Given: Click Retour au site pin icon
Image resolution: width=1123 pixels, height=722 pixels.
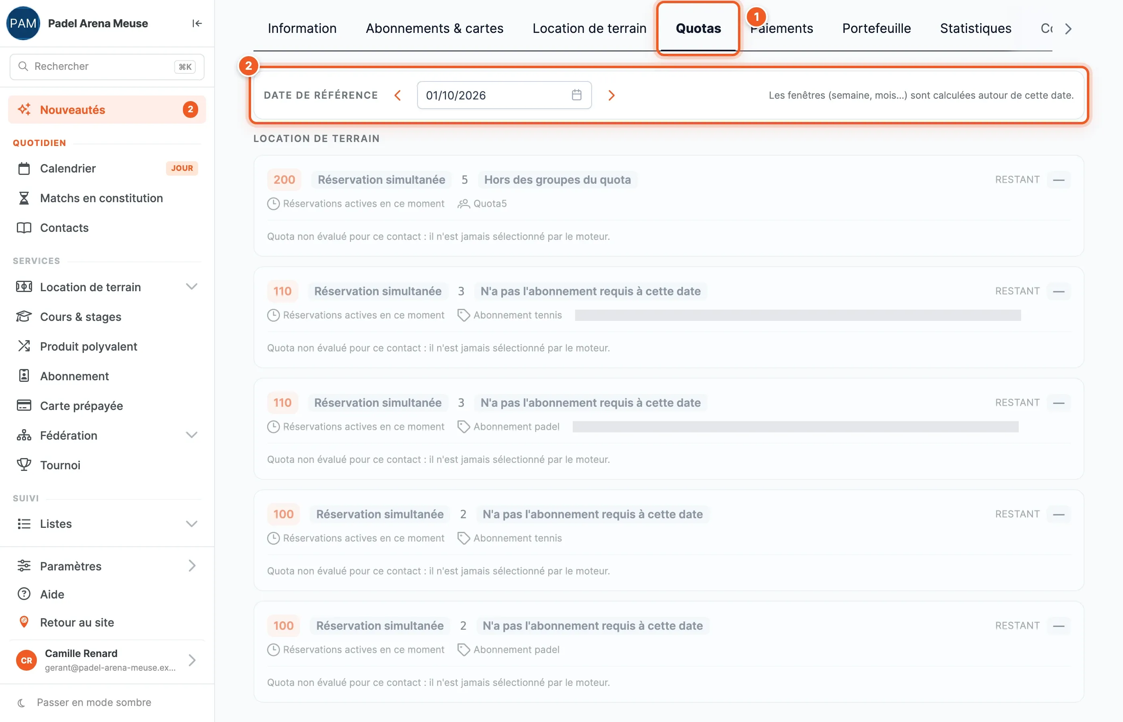Looking at the screenshot, I should pyautogui.click(x=24, y=622).
